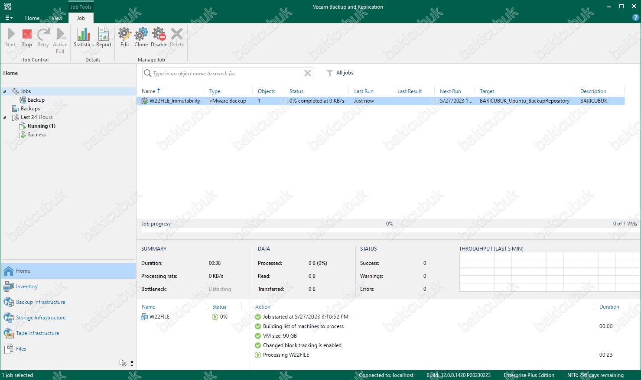Click the Delete job ribbon icon
The width and height of the screenshot is (641, 380).
[177, 37]
